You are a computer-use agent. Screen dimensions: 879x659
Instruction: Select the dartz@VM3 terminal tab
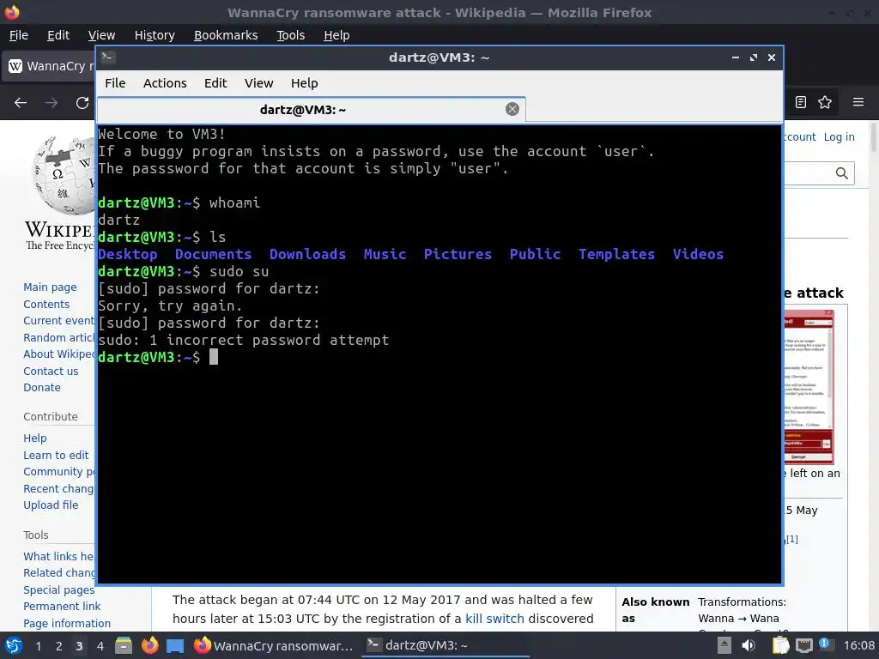[x=311, y=110]
